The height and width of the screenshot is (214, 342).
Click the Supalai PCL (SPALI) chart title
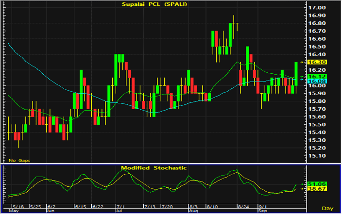pos(154,4)
